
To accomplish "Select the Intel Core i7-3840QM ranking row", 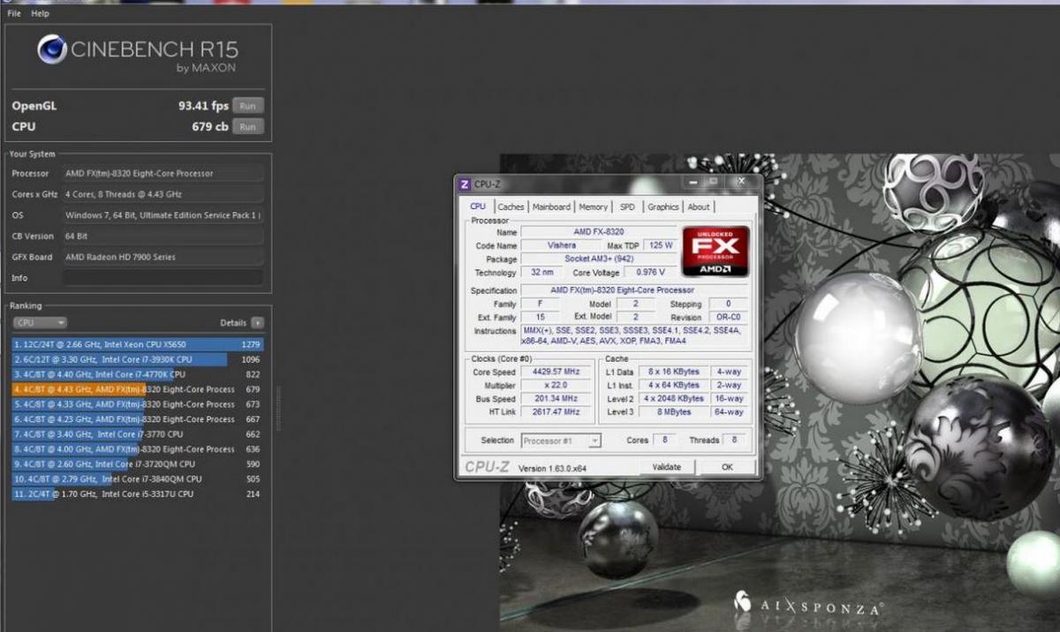I will tap(138, 479).
